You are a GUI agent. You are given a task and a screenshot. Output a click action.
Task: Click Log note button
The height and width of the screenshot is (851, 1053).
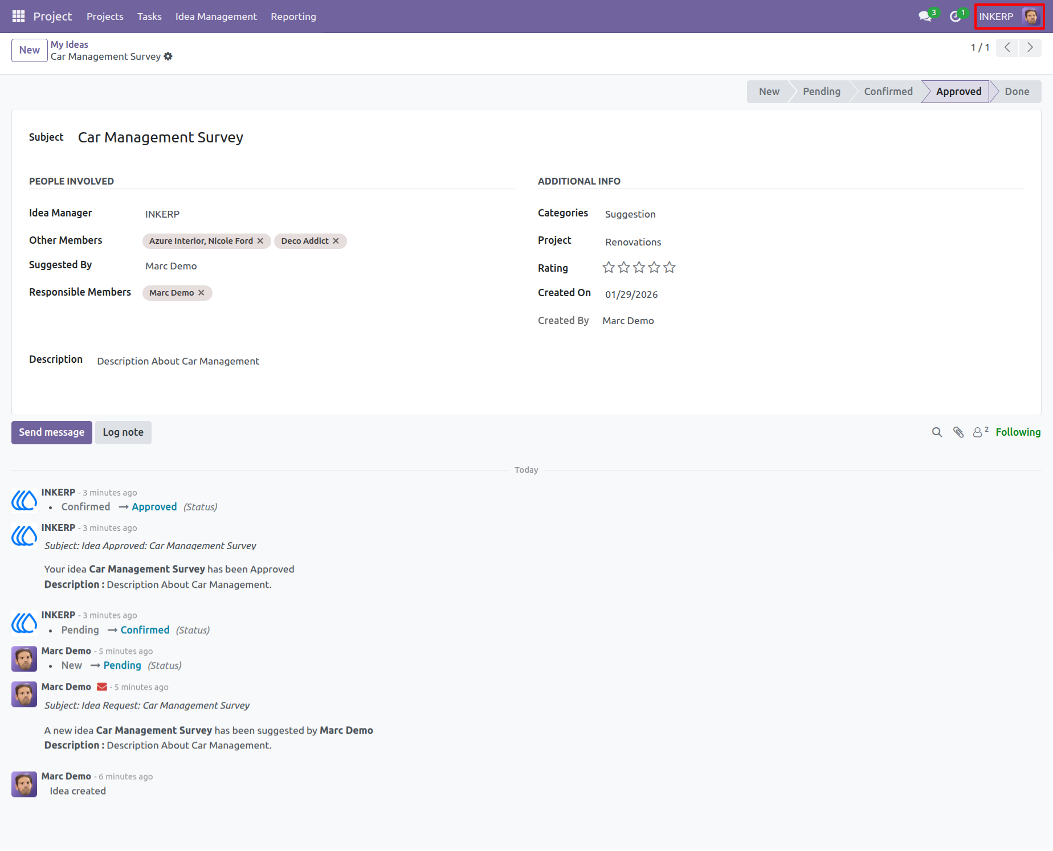point(123,432)
